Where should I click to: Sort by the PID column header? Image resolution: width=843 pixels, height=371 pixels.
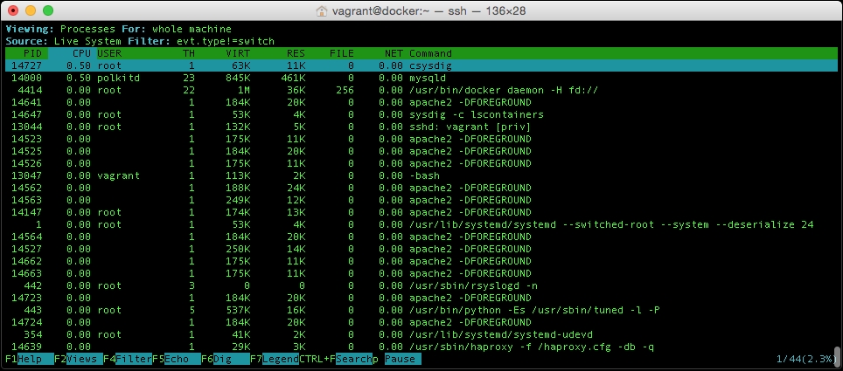pos(33,53)
